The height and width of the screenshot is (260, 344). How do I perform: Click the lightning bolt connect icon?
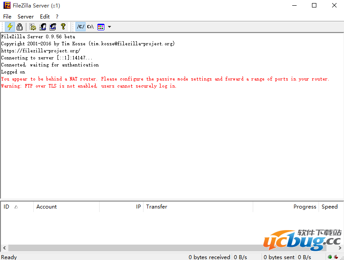[x=10, y=27]
